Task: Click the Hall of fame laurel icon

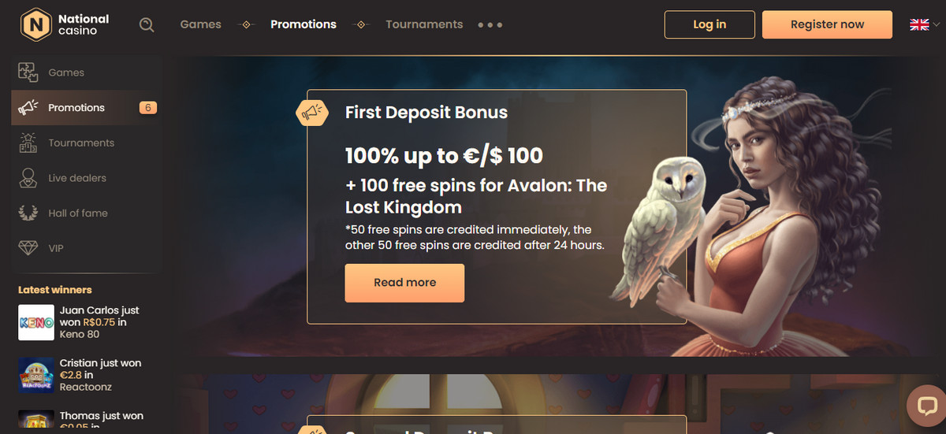Action: tap(28, 213)
